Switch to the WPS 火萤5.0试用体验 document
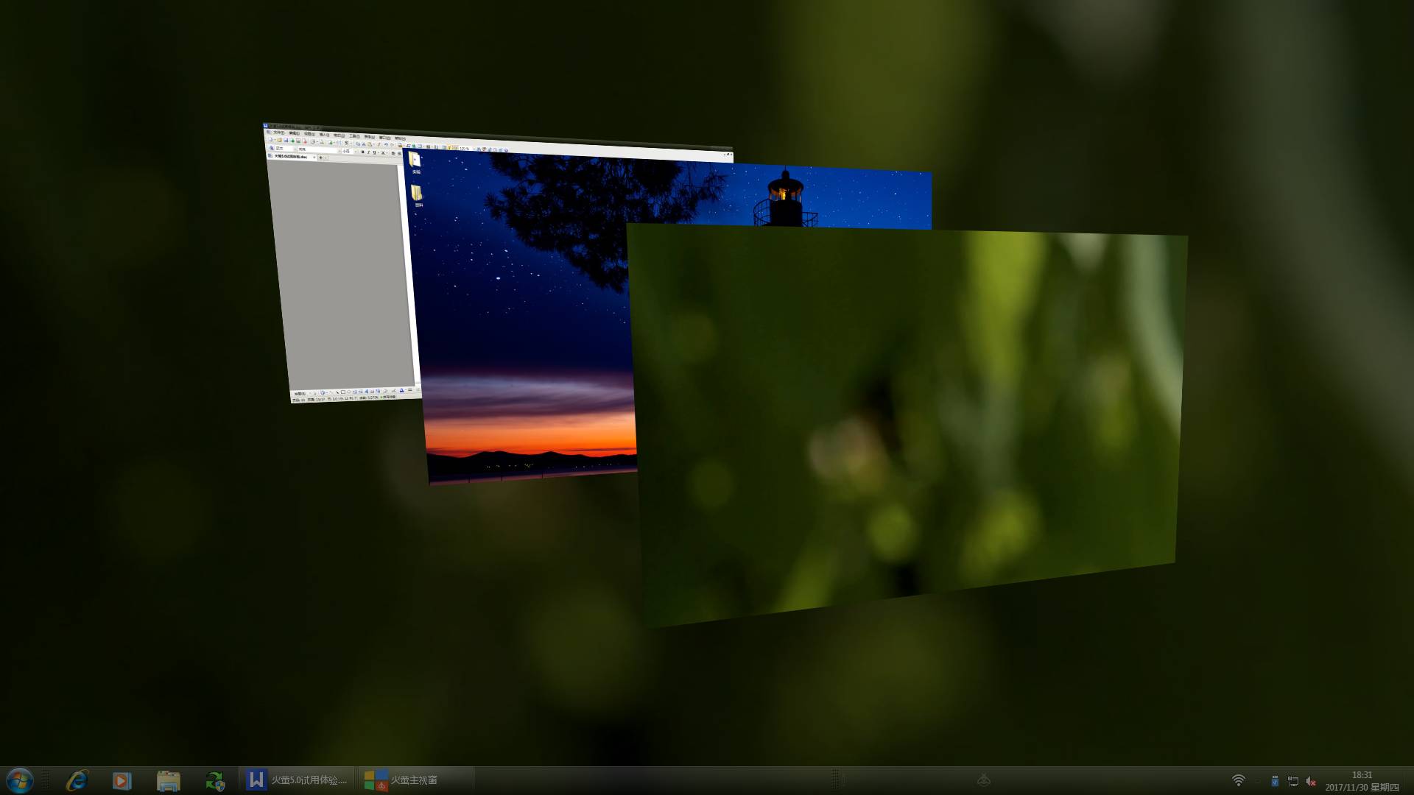Viewport: 1414px width, 795px height. (298, 780)
